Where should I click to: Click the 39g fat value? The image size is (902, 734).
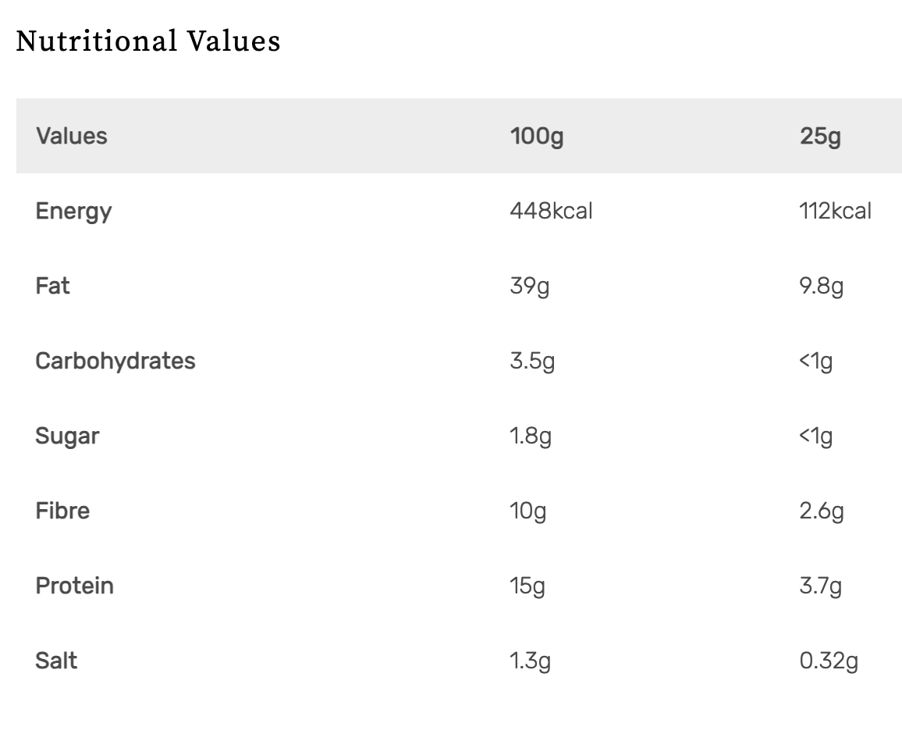point(530,286)
